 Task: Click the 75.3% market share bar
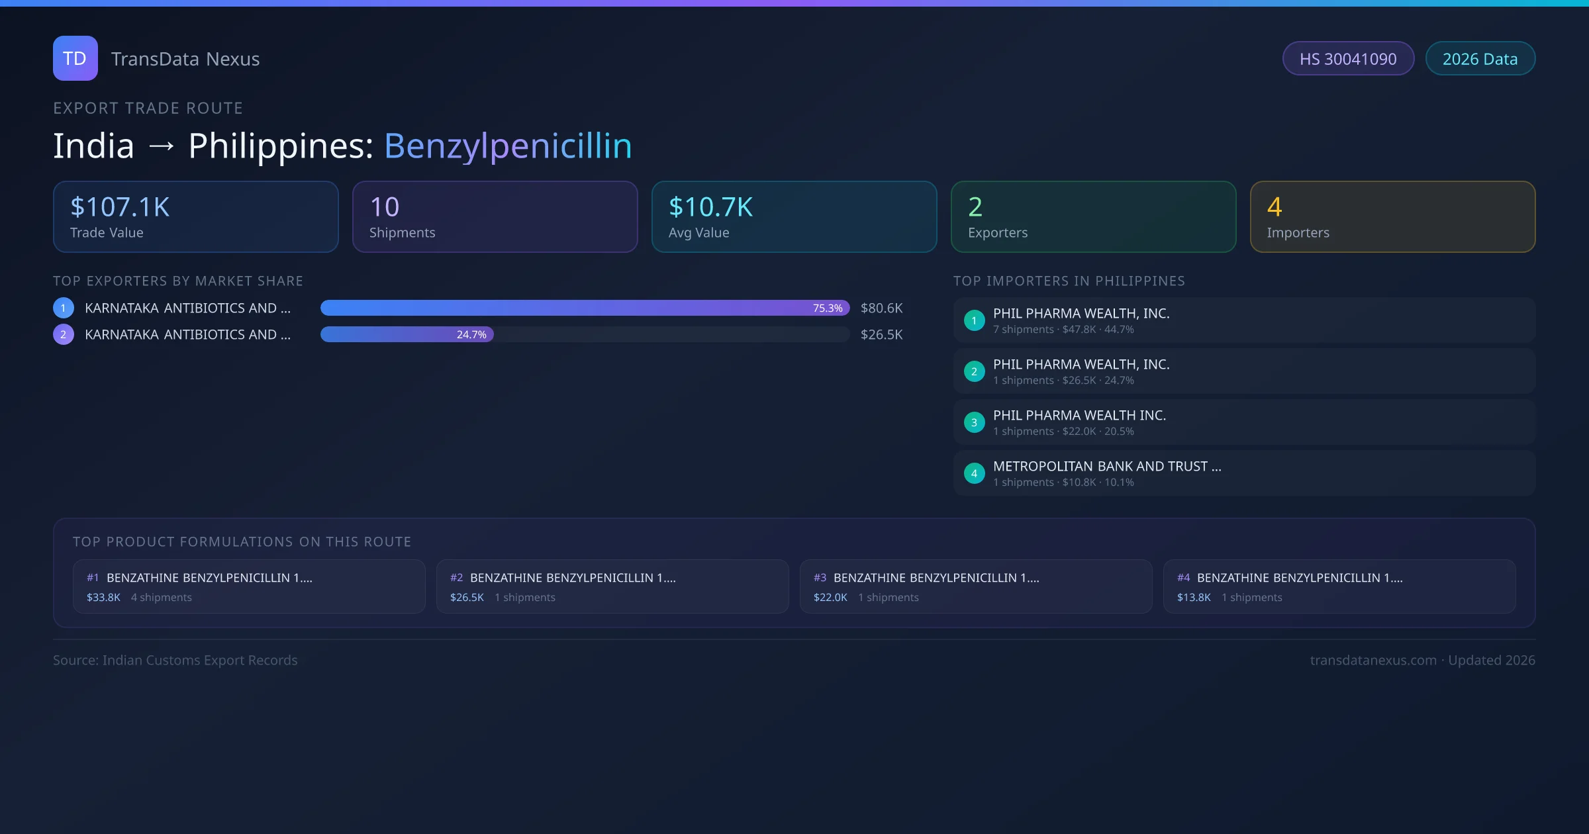584,308
